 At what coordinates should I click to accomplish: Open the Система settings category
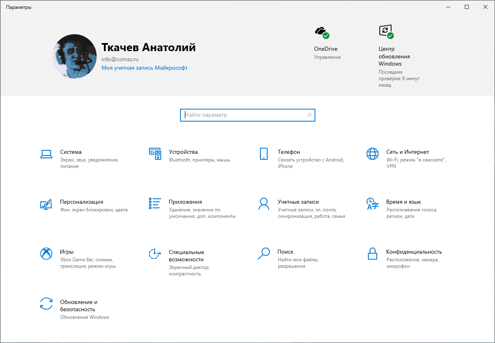click(71, 152)
